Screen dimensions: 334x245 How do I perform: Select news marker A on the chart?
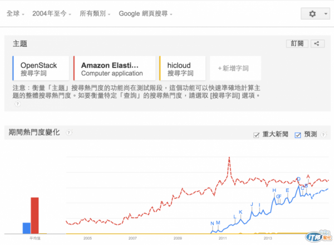(308, 176)
